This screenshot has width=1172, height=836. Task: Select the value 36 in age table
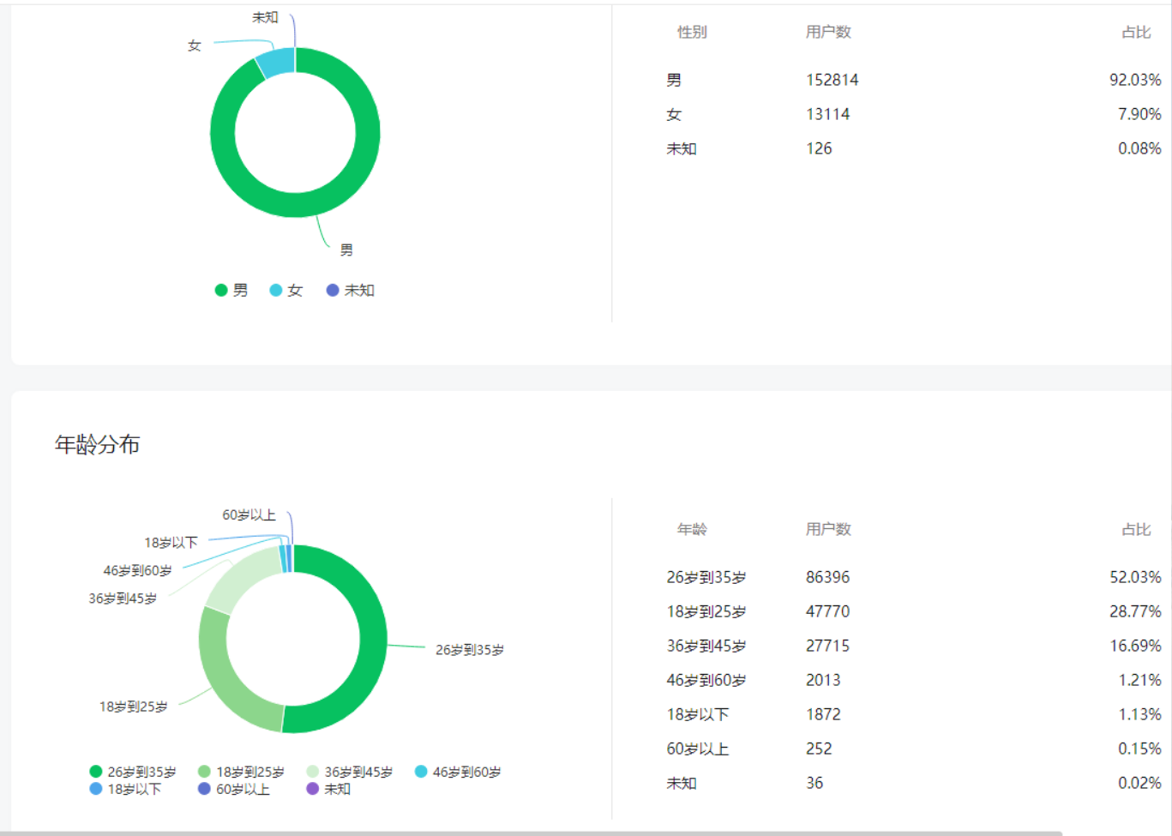click(x=814, y=783)
